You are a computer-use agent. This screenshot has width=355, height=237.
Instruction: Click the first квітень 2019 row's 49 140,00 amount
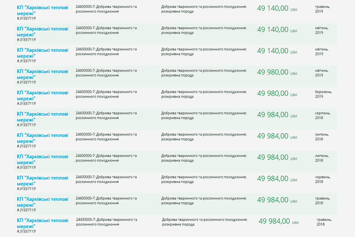[272, 30]
